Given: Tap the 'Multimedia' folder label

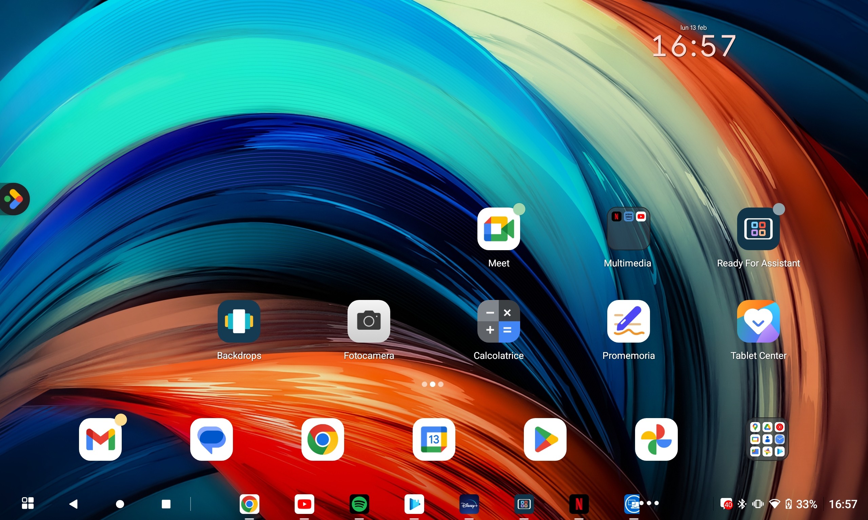Looking at the screenshot, I should [x=628, y=263].
